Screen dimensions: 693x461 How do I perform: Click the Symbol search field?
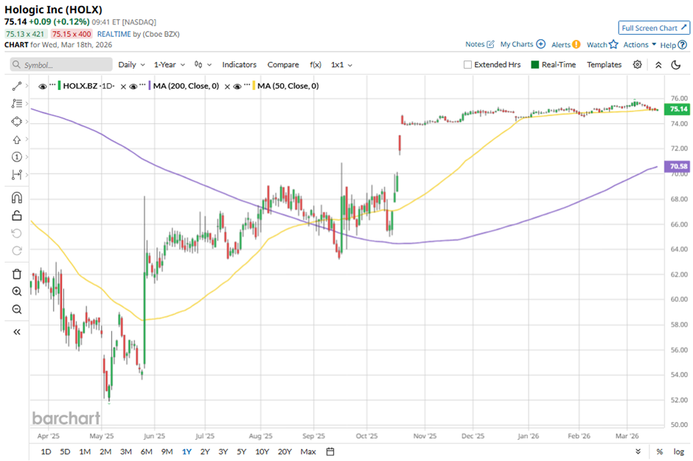point(61,64)
